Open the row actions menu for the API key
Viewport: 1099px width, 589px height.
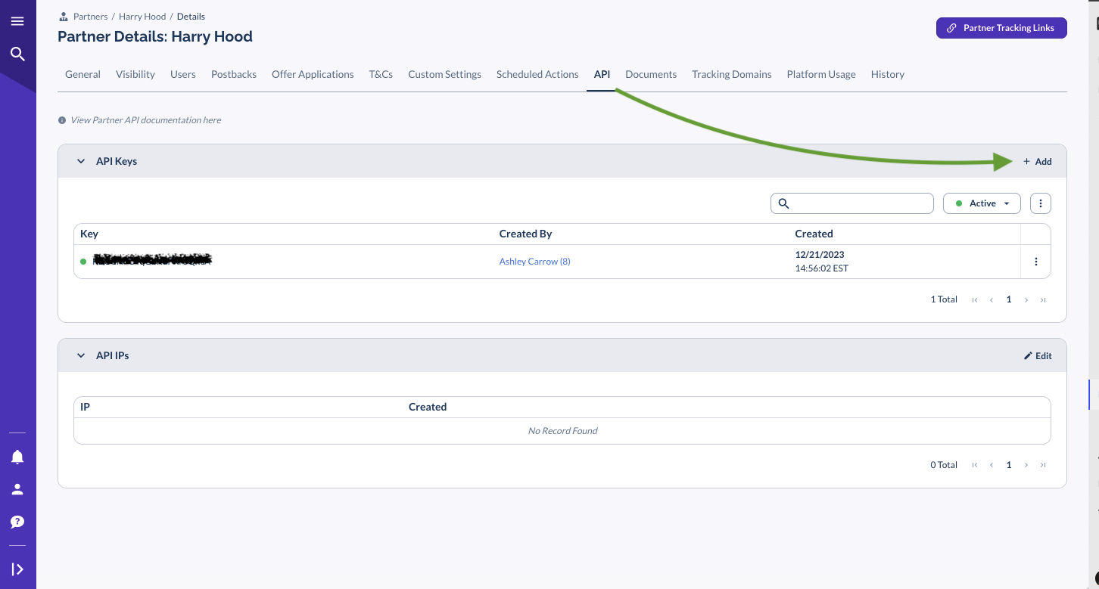tap(1036, 262)
